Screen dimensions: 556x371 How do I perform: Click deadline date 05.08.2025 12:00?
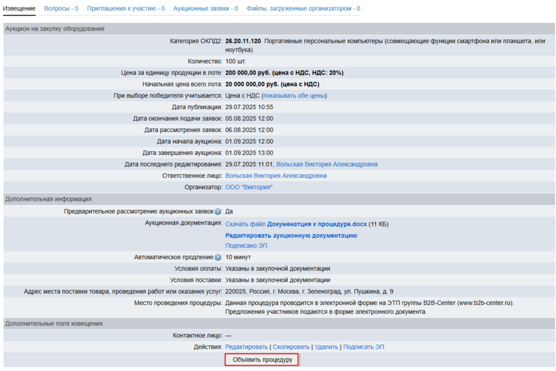coord(250,118)
